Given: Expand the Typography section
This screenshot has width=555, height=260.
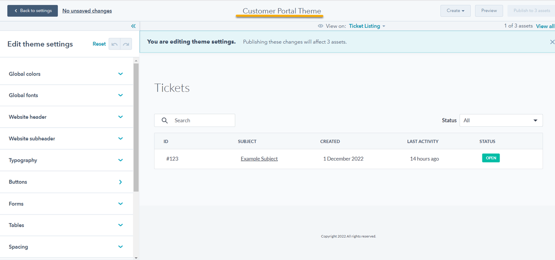Looking at the screenshot, I should click(x=120, y=160).
